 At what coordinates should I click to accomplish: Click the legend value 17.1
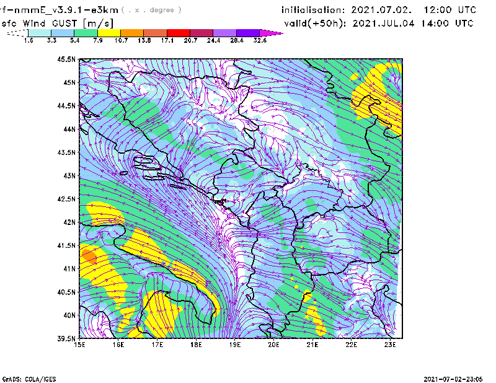coord(167,40)
